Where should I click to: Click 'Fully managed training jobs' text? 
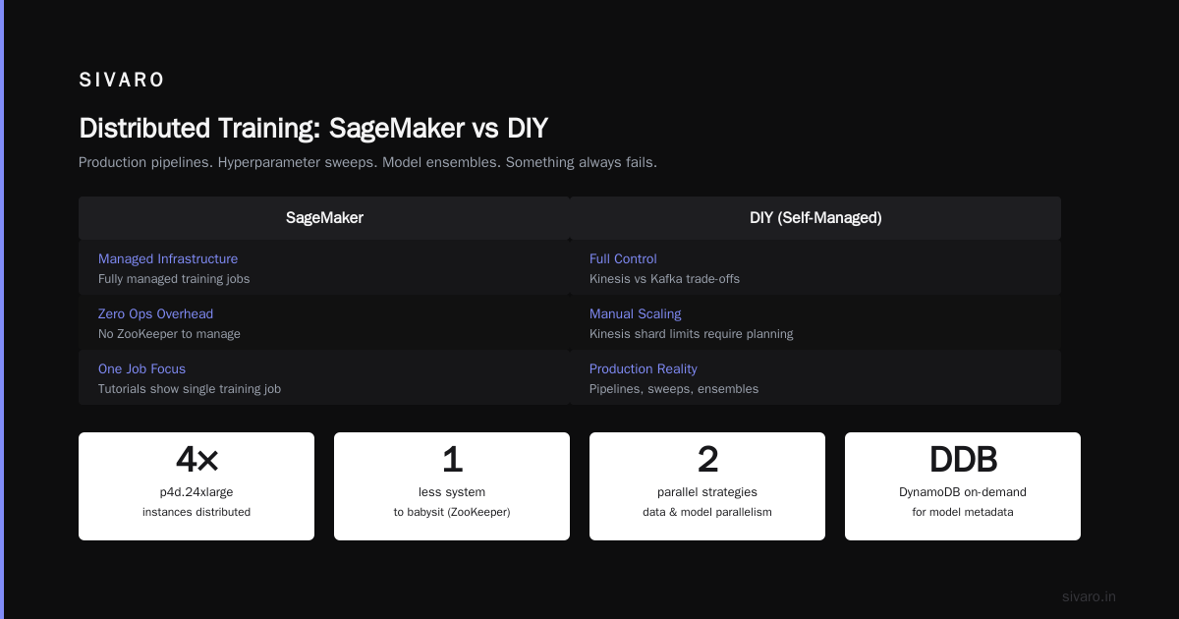point(174,279)
